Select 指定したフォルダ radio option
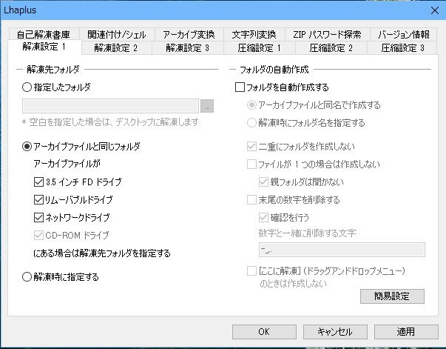 tap(27, 87)
